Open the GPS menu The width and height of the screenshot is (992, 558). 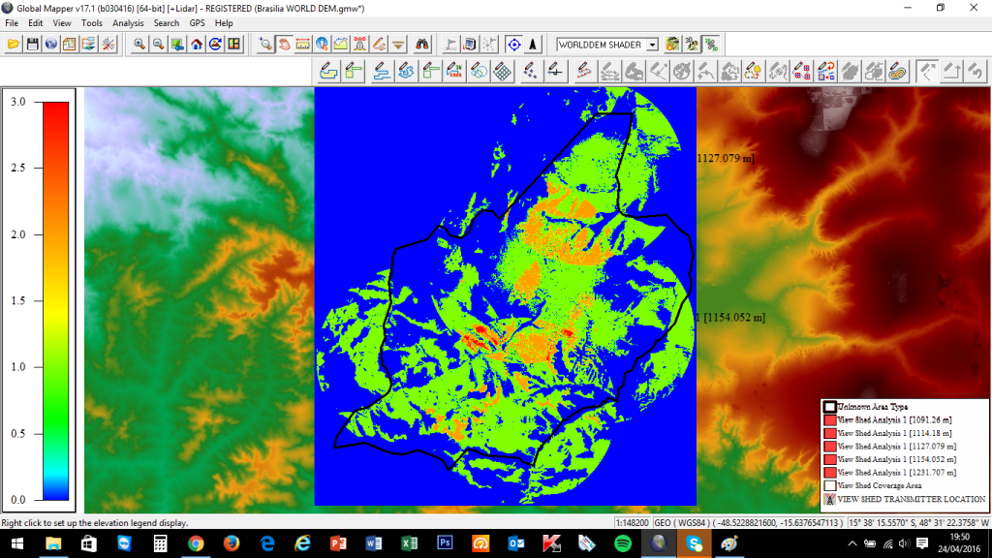point(197,22)
